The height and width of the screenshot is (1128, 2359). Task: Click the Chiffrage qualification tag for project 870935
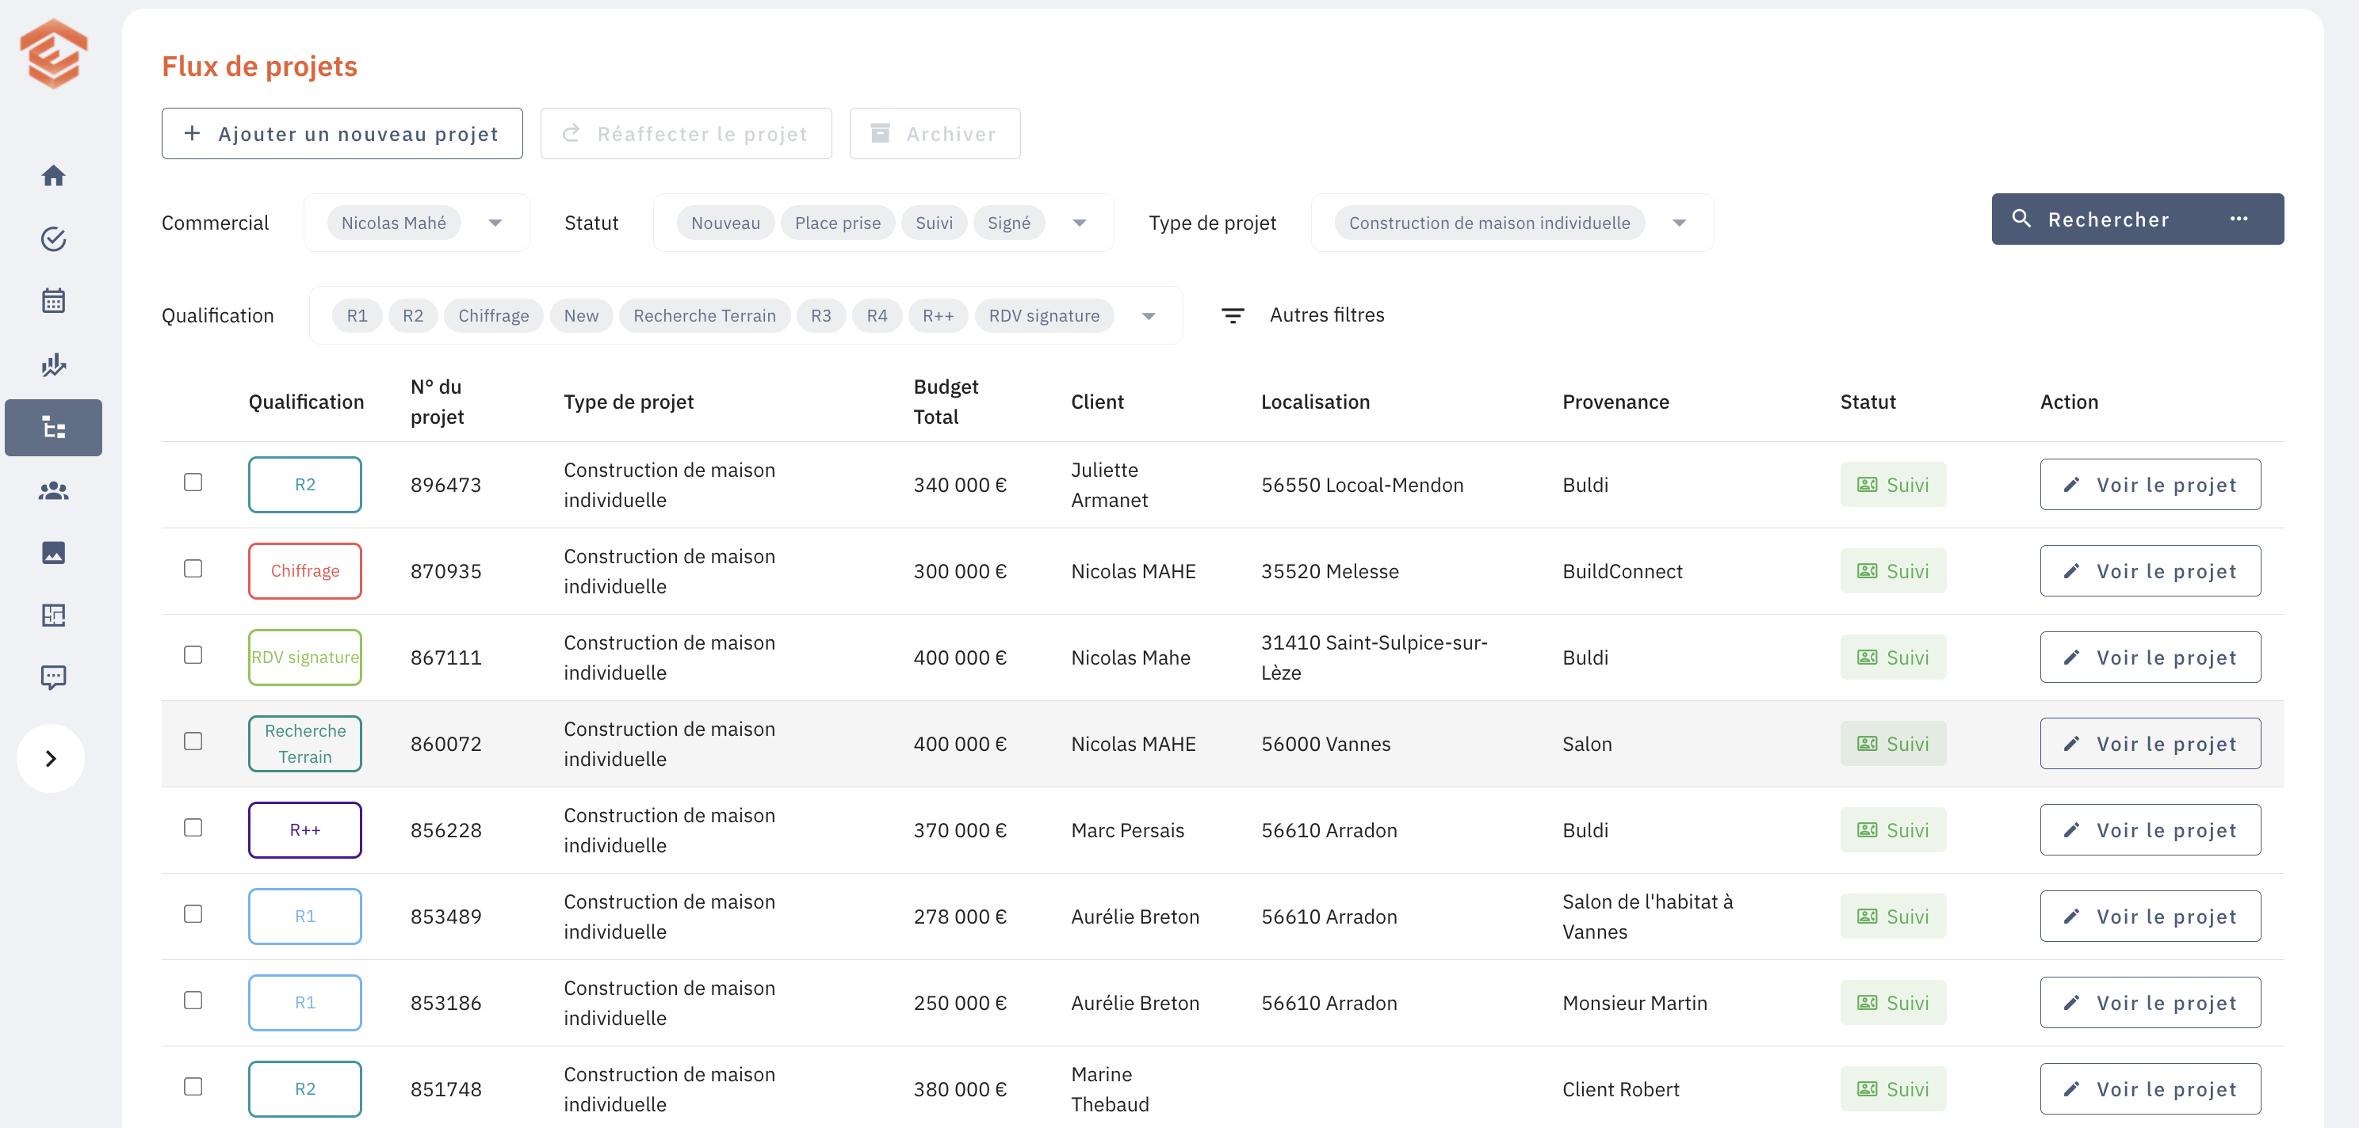click(x=305, y=571)
